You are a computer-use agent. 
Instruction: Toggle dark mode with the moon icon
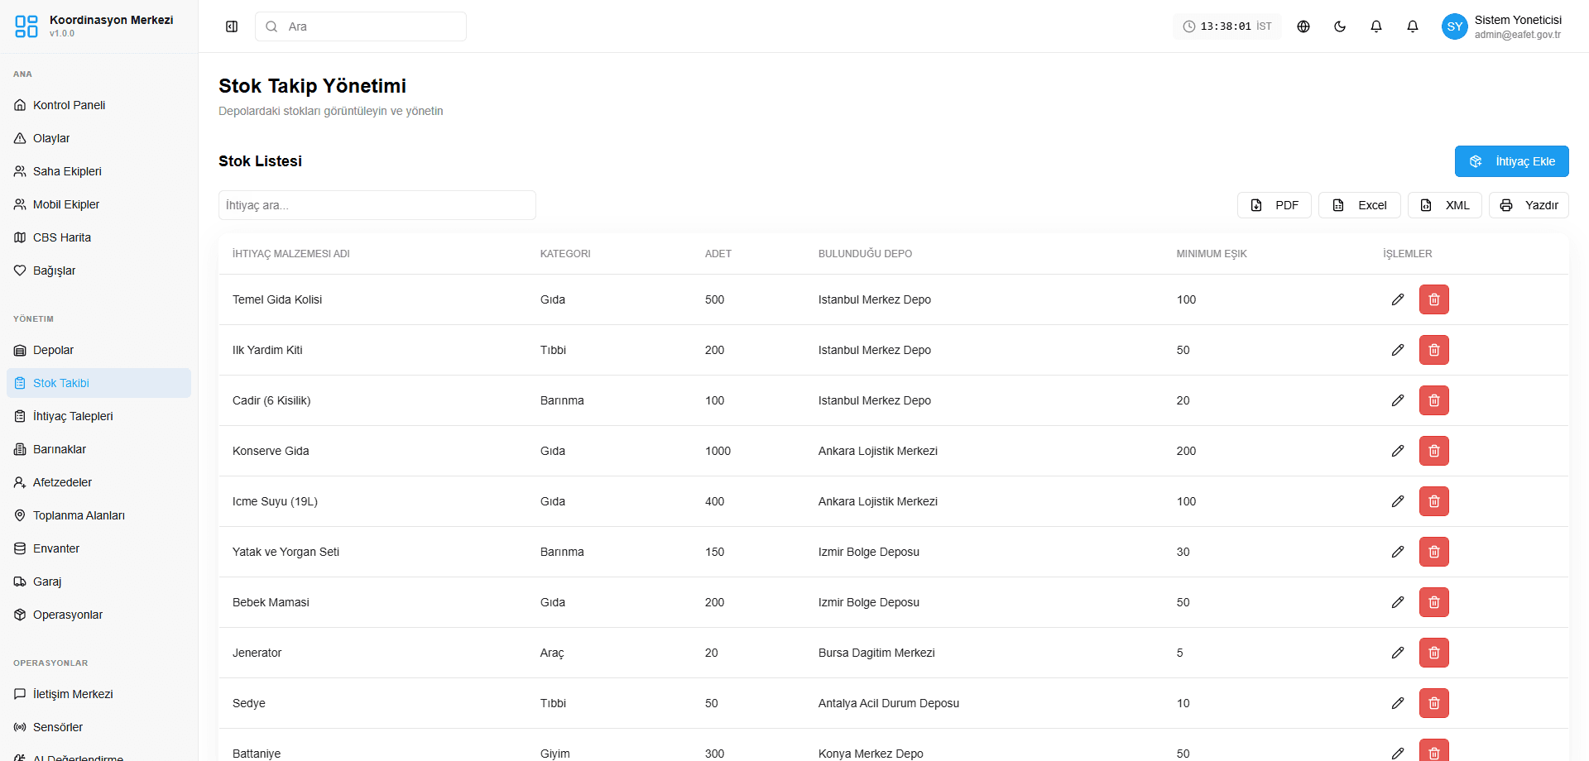1340,26
